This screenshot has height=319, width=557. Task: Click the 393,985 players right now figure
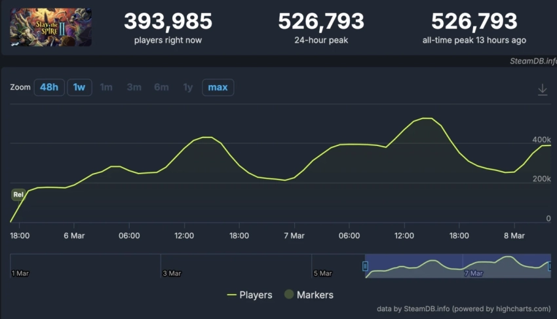168,22
